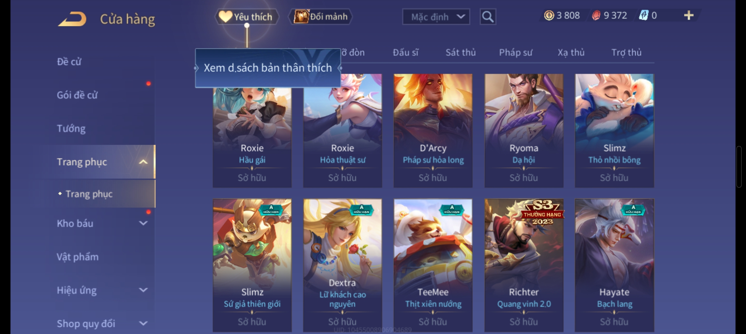The width and height of the screenshot is (746, 334).
Task: Go to Gói đề cử menu
Action: pos(77,95)
